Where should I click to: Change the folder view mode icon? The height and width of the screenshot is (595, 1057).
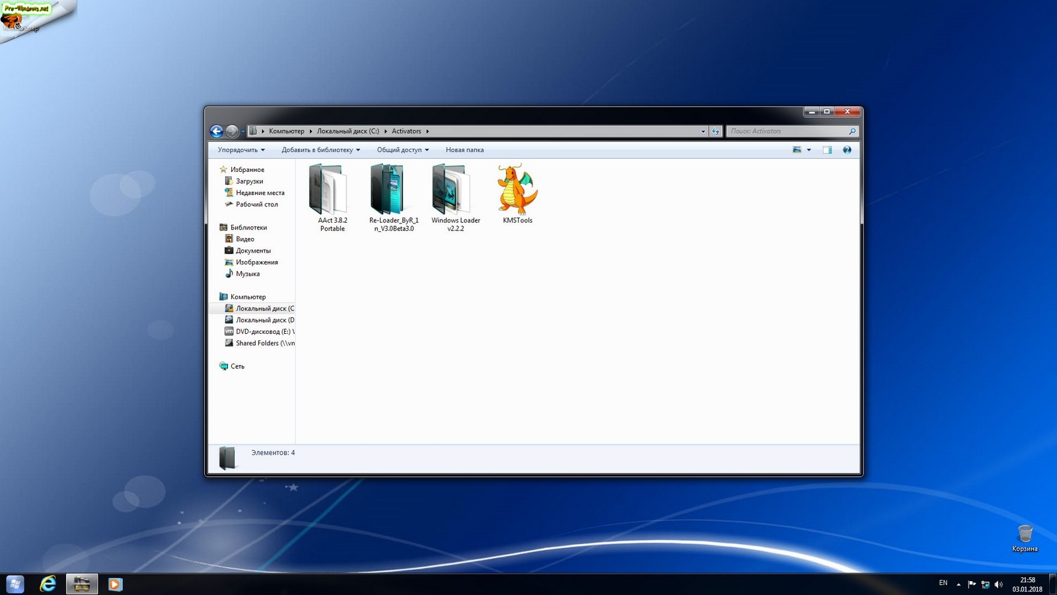coord(797,150)
